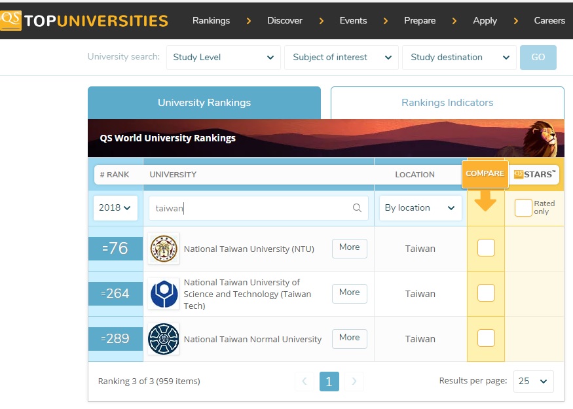Image resolution: width=573 pixels, height=409 pixels.
Task: Click 'Ranking 3 of 3 (959 items)' text
Action: click(149, 382)
